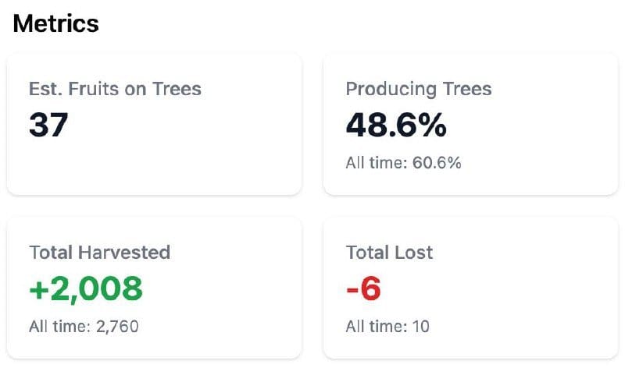Click the All time: 2,760 text
The height and width of the screenshot is (368, 625).
(84, 327)
